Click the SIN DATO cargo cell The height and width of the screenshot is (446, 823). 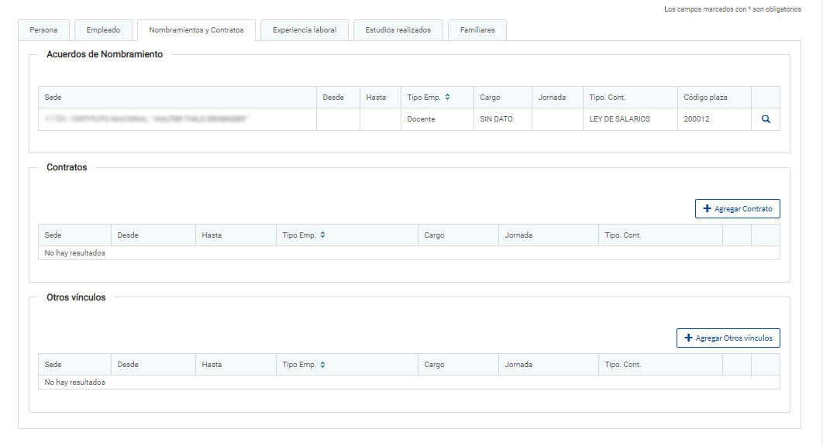(496, 119)
